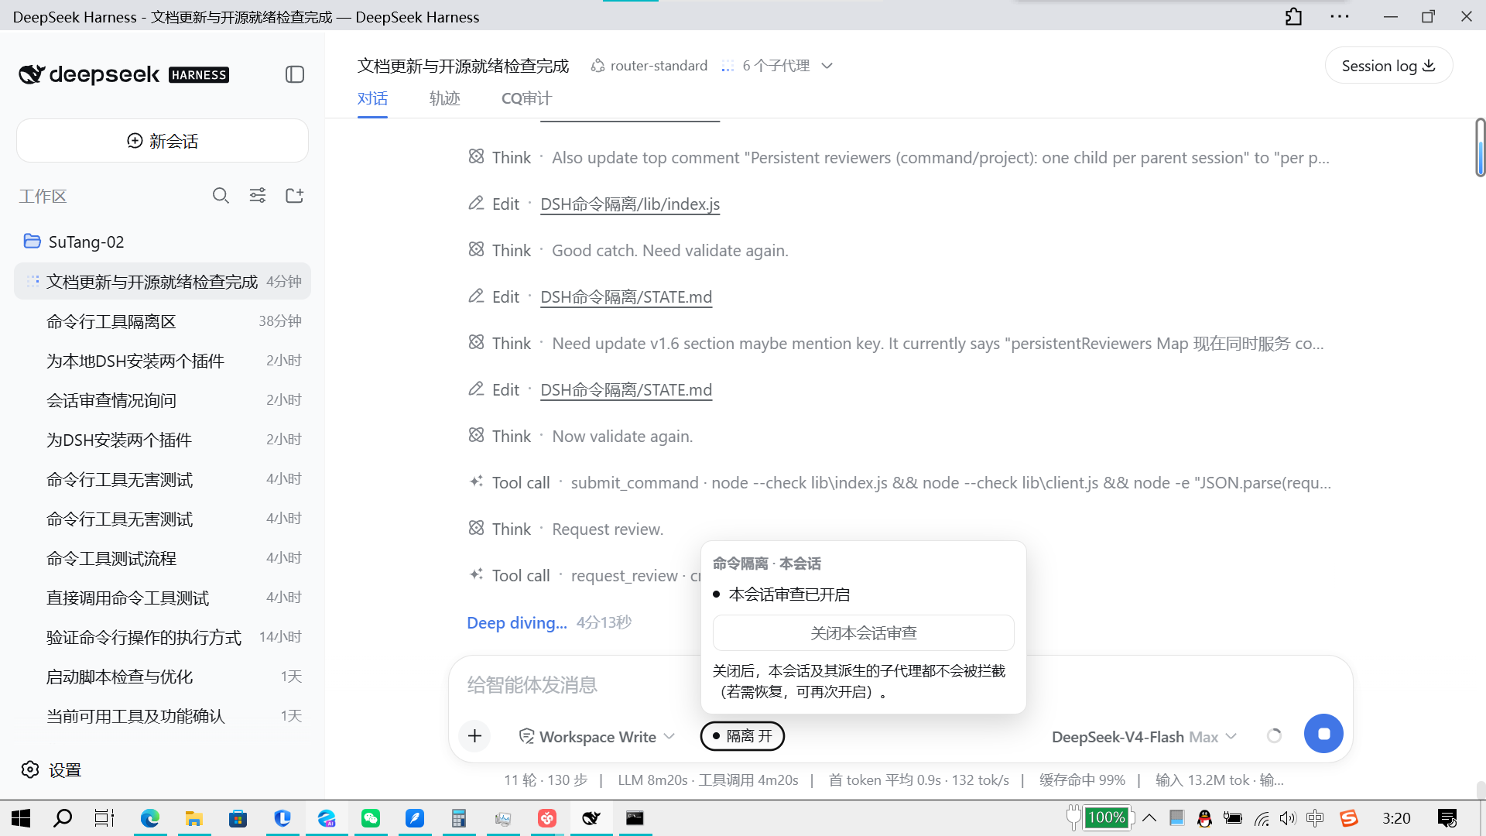Open Task View on the taskbar
The image size is (1486, 836).
pyautogui.click(x=104, y=818)
